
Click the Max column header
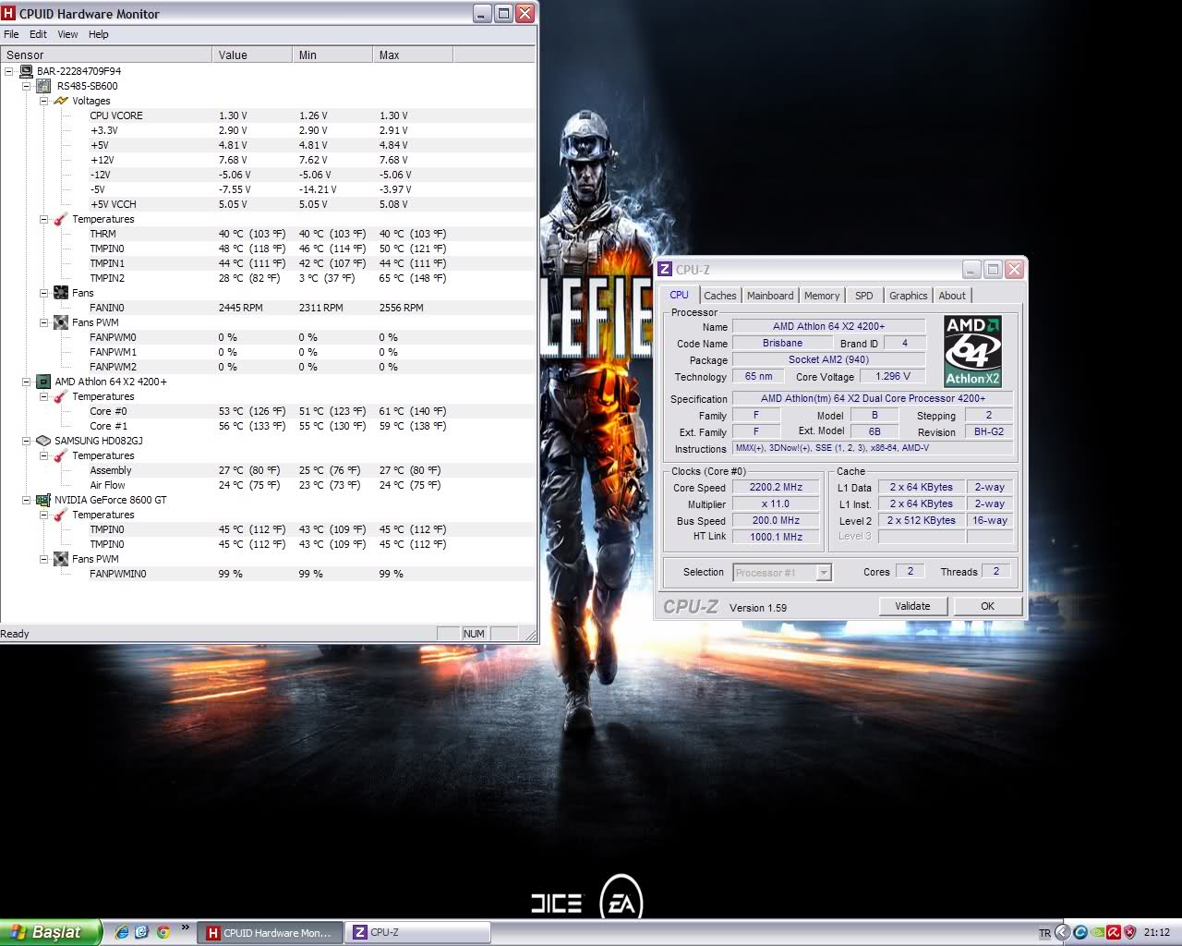click(413, 55)
